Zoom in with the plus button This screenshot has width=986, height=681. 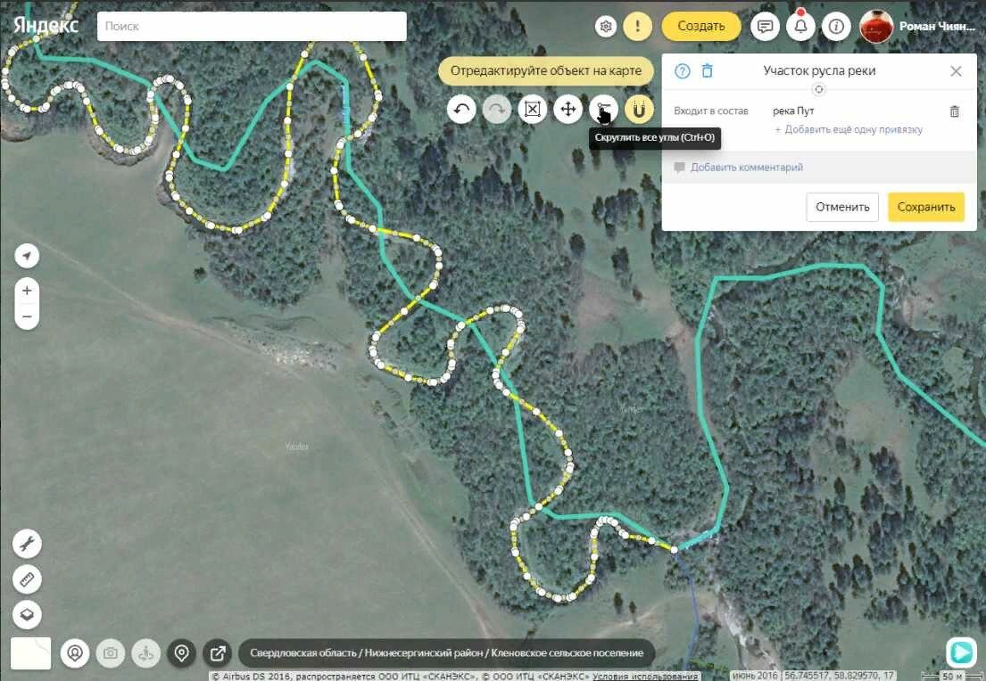point(27,291)
